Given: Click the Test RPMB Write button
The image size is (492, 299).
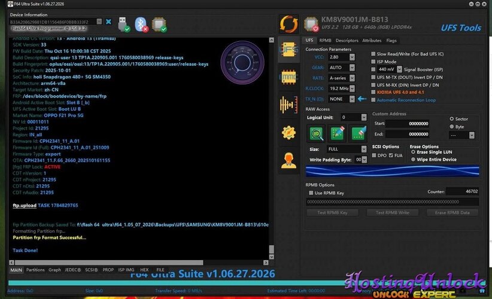Looking at the screenshot, I should pyautogui.click(x=393, y=212).
